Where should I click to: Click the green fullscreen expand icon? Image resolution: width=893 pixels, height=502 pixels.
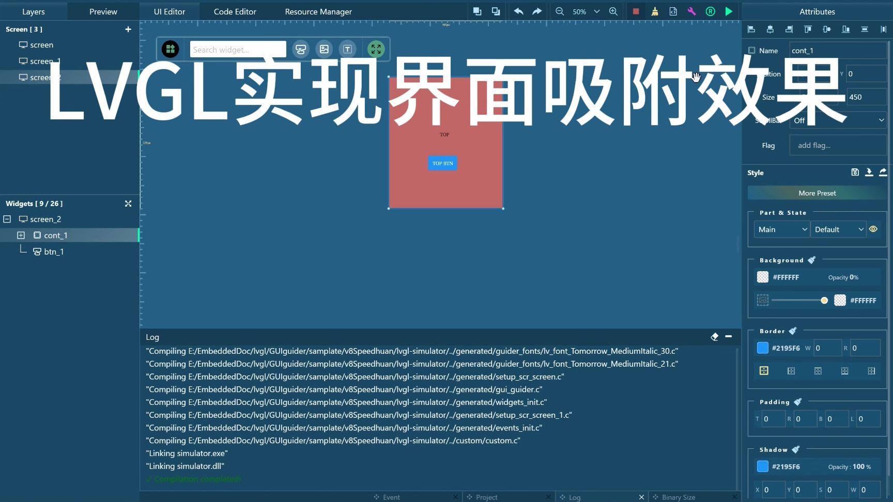376,49
